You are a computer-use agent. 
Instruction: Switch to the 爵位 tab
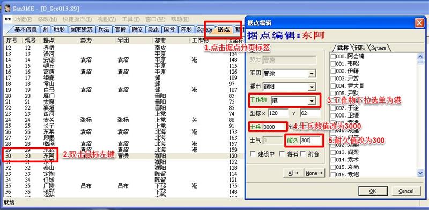[x=137, y=29]
